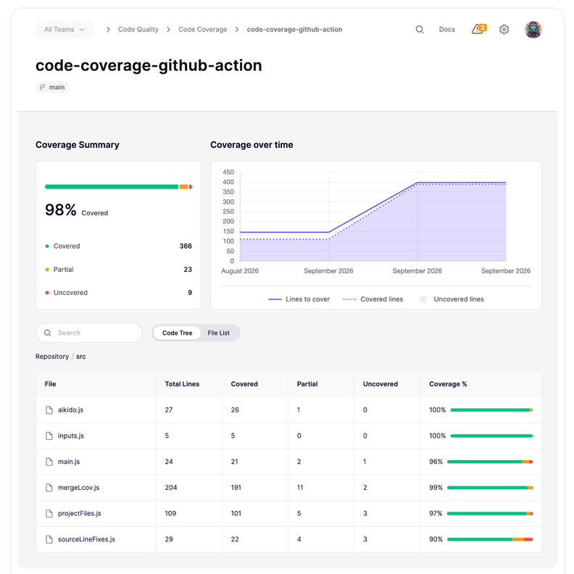Switch to the File List view

point(219,333)
